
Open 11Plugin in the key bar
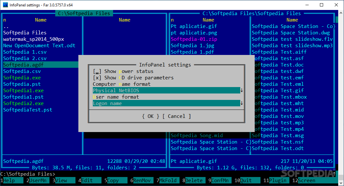click(276, 181)
